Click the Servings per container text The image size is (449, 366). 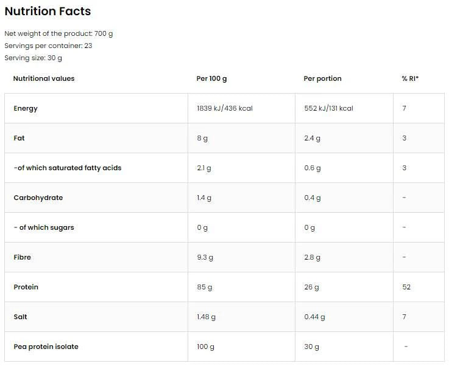(x=48, y=46)
